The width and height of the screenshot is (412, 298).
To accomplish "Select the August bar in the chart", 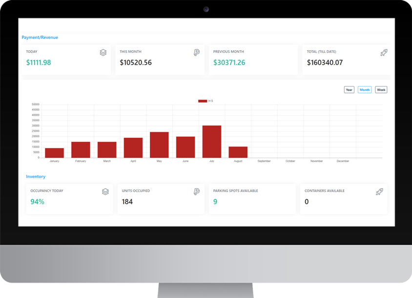I will coord(238,152).
